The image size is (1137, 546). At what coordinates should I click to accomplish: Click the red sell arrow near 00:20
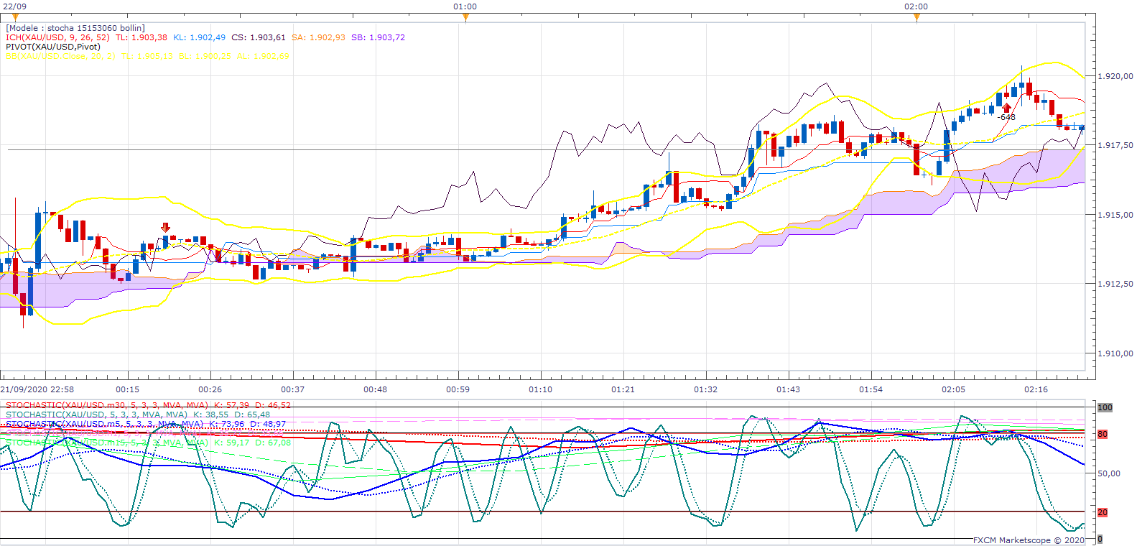[166, 227]
